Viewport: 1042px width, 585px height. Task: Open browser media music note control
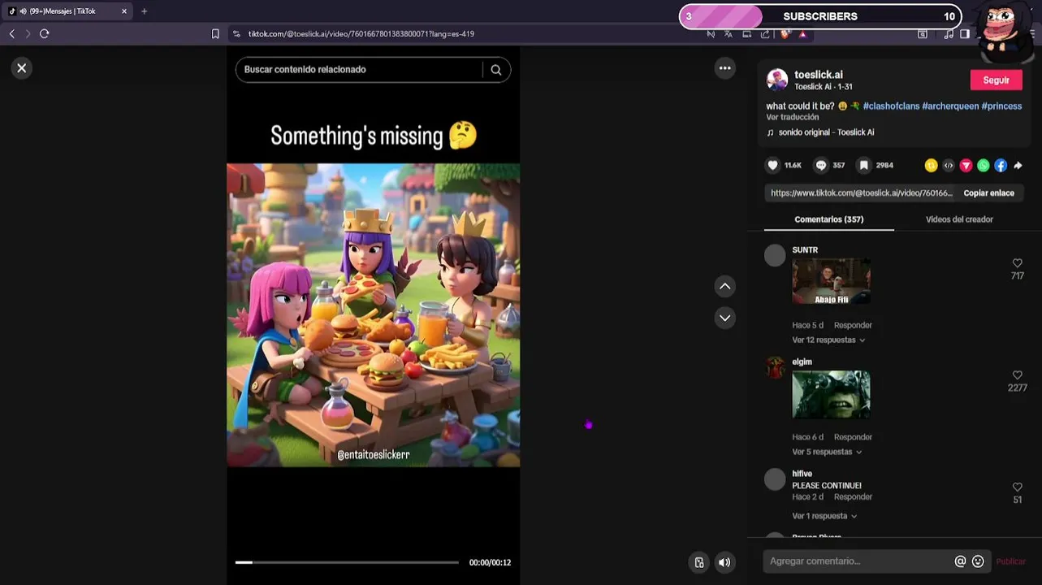949,33
